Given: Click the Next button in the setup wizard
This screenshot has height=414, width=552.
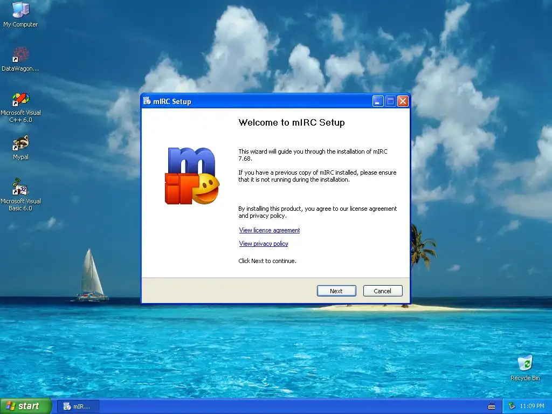Looking at the screenshot, I should (x=336, y=291).
